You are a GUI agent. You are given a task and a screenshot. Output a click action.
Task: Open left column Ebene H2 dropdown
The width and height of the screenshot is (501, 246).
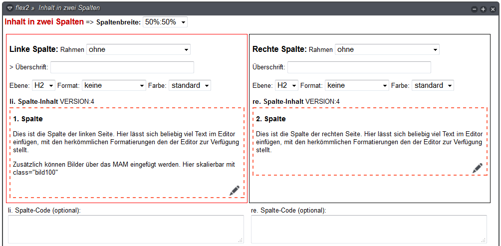tap(44, 85)
